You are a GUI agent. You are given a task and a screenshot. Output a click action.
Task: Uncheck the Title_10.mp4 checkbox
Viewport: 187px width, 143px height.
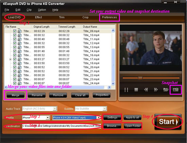point(15,35)
